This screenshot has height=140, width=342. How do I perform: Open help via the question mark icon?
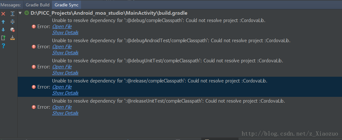[x=3, y=46]
